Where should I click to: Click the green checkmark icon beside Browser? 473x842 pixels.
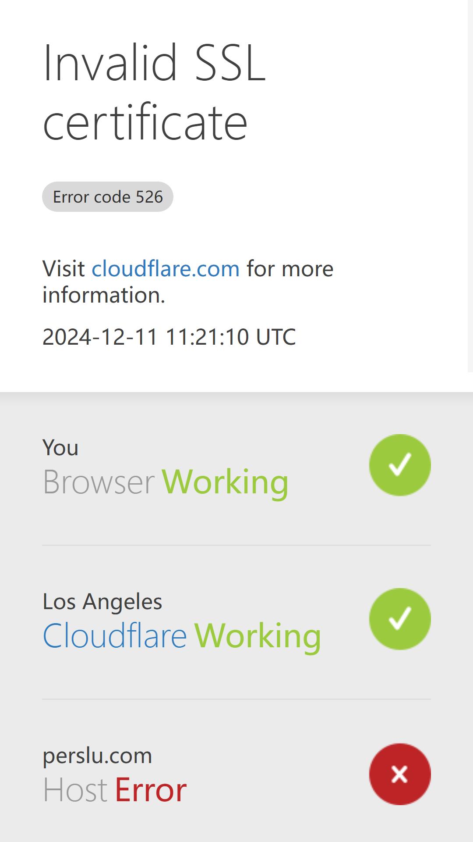tap(400, 465)
